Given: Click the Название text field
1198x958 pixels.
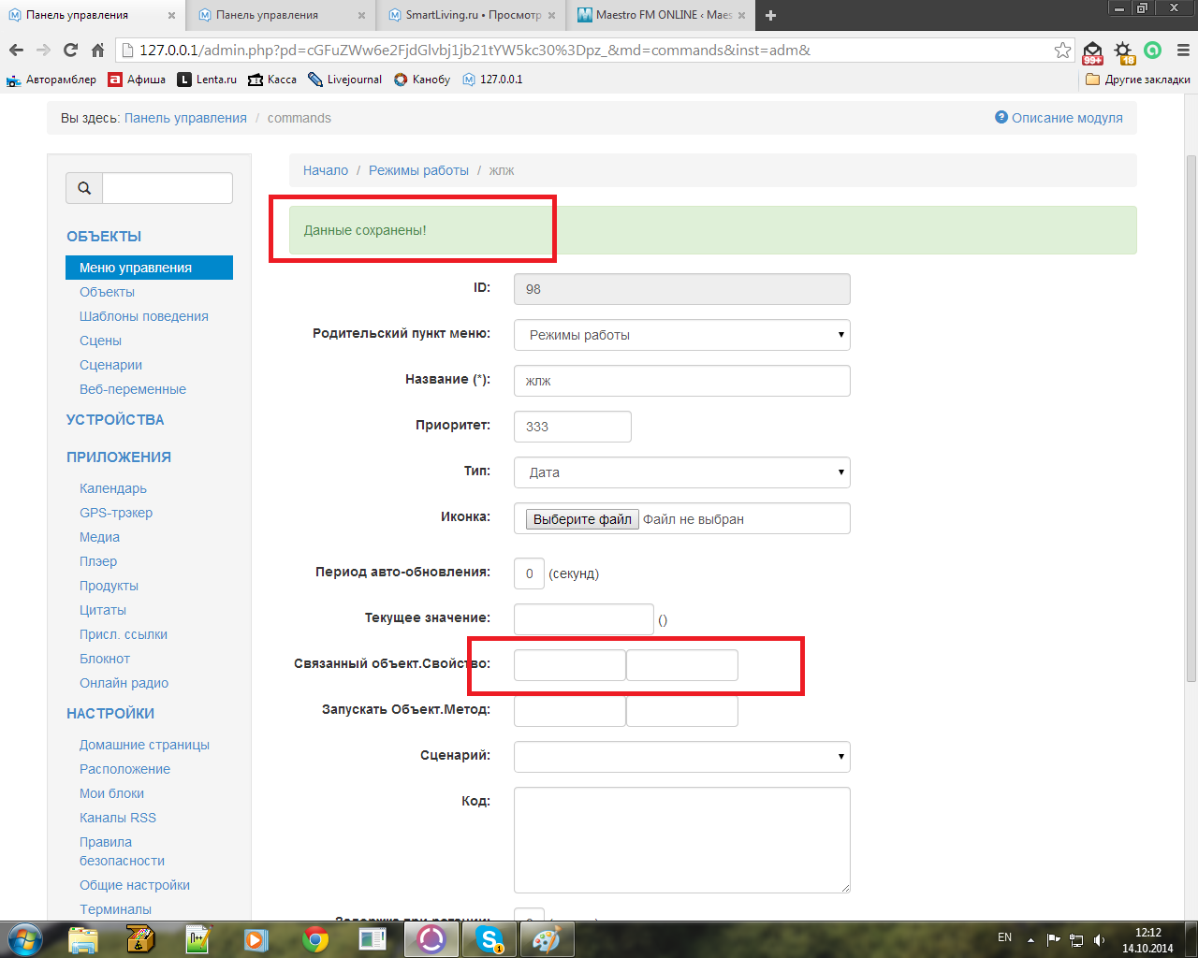Looking at the screenshot, I should tap(682, 381).
